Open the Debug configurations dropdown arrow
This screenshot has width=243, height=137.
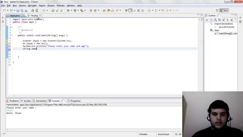click(x=71, y=10)
